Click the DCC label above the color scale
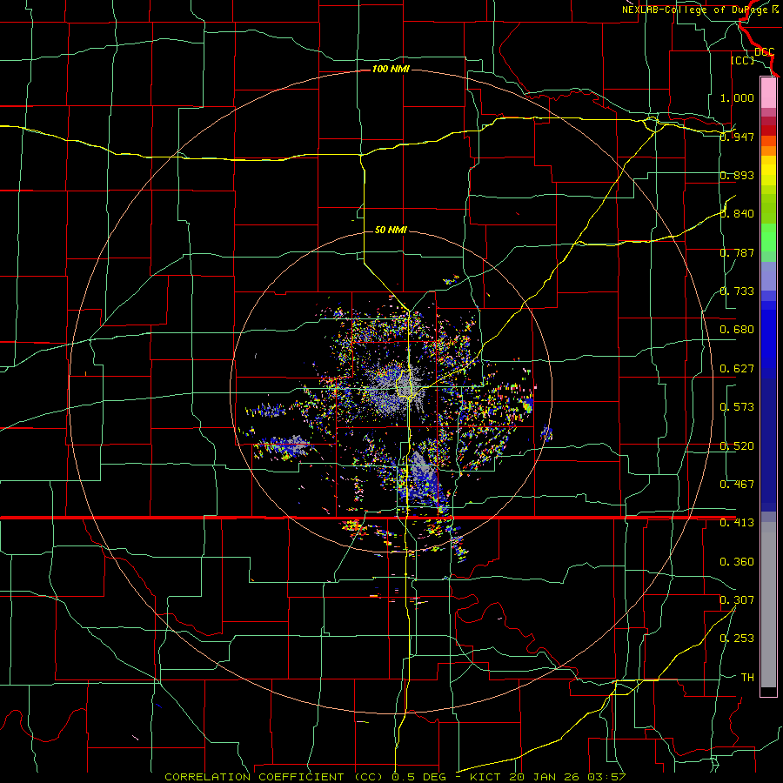Screen dimensions: 783x783 tap(764, 51)
